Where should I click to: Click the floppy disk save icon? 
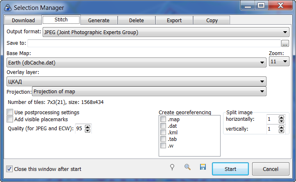(x=203, y=167)
